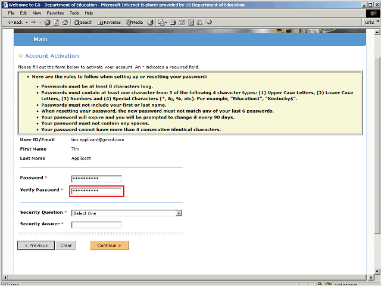
Task: Select the Main tab
Action: [x=40, y=39]
